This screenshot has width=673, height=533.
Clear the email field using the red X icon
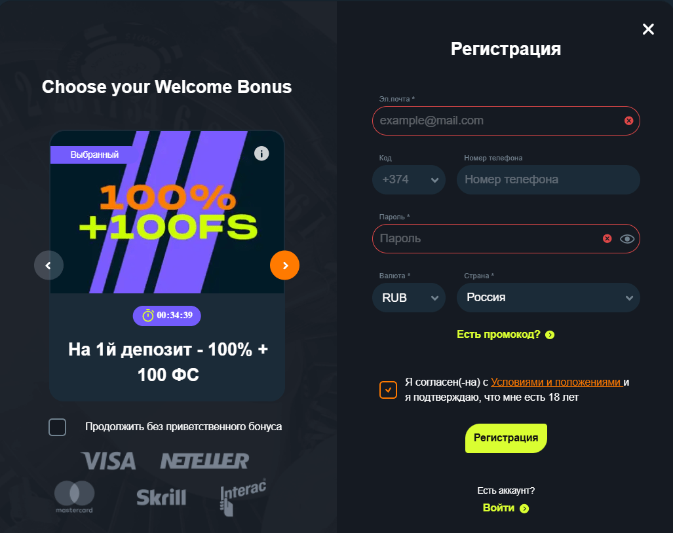click(x=628, y=120)
